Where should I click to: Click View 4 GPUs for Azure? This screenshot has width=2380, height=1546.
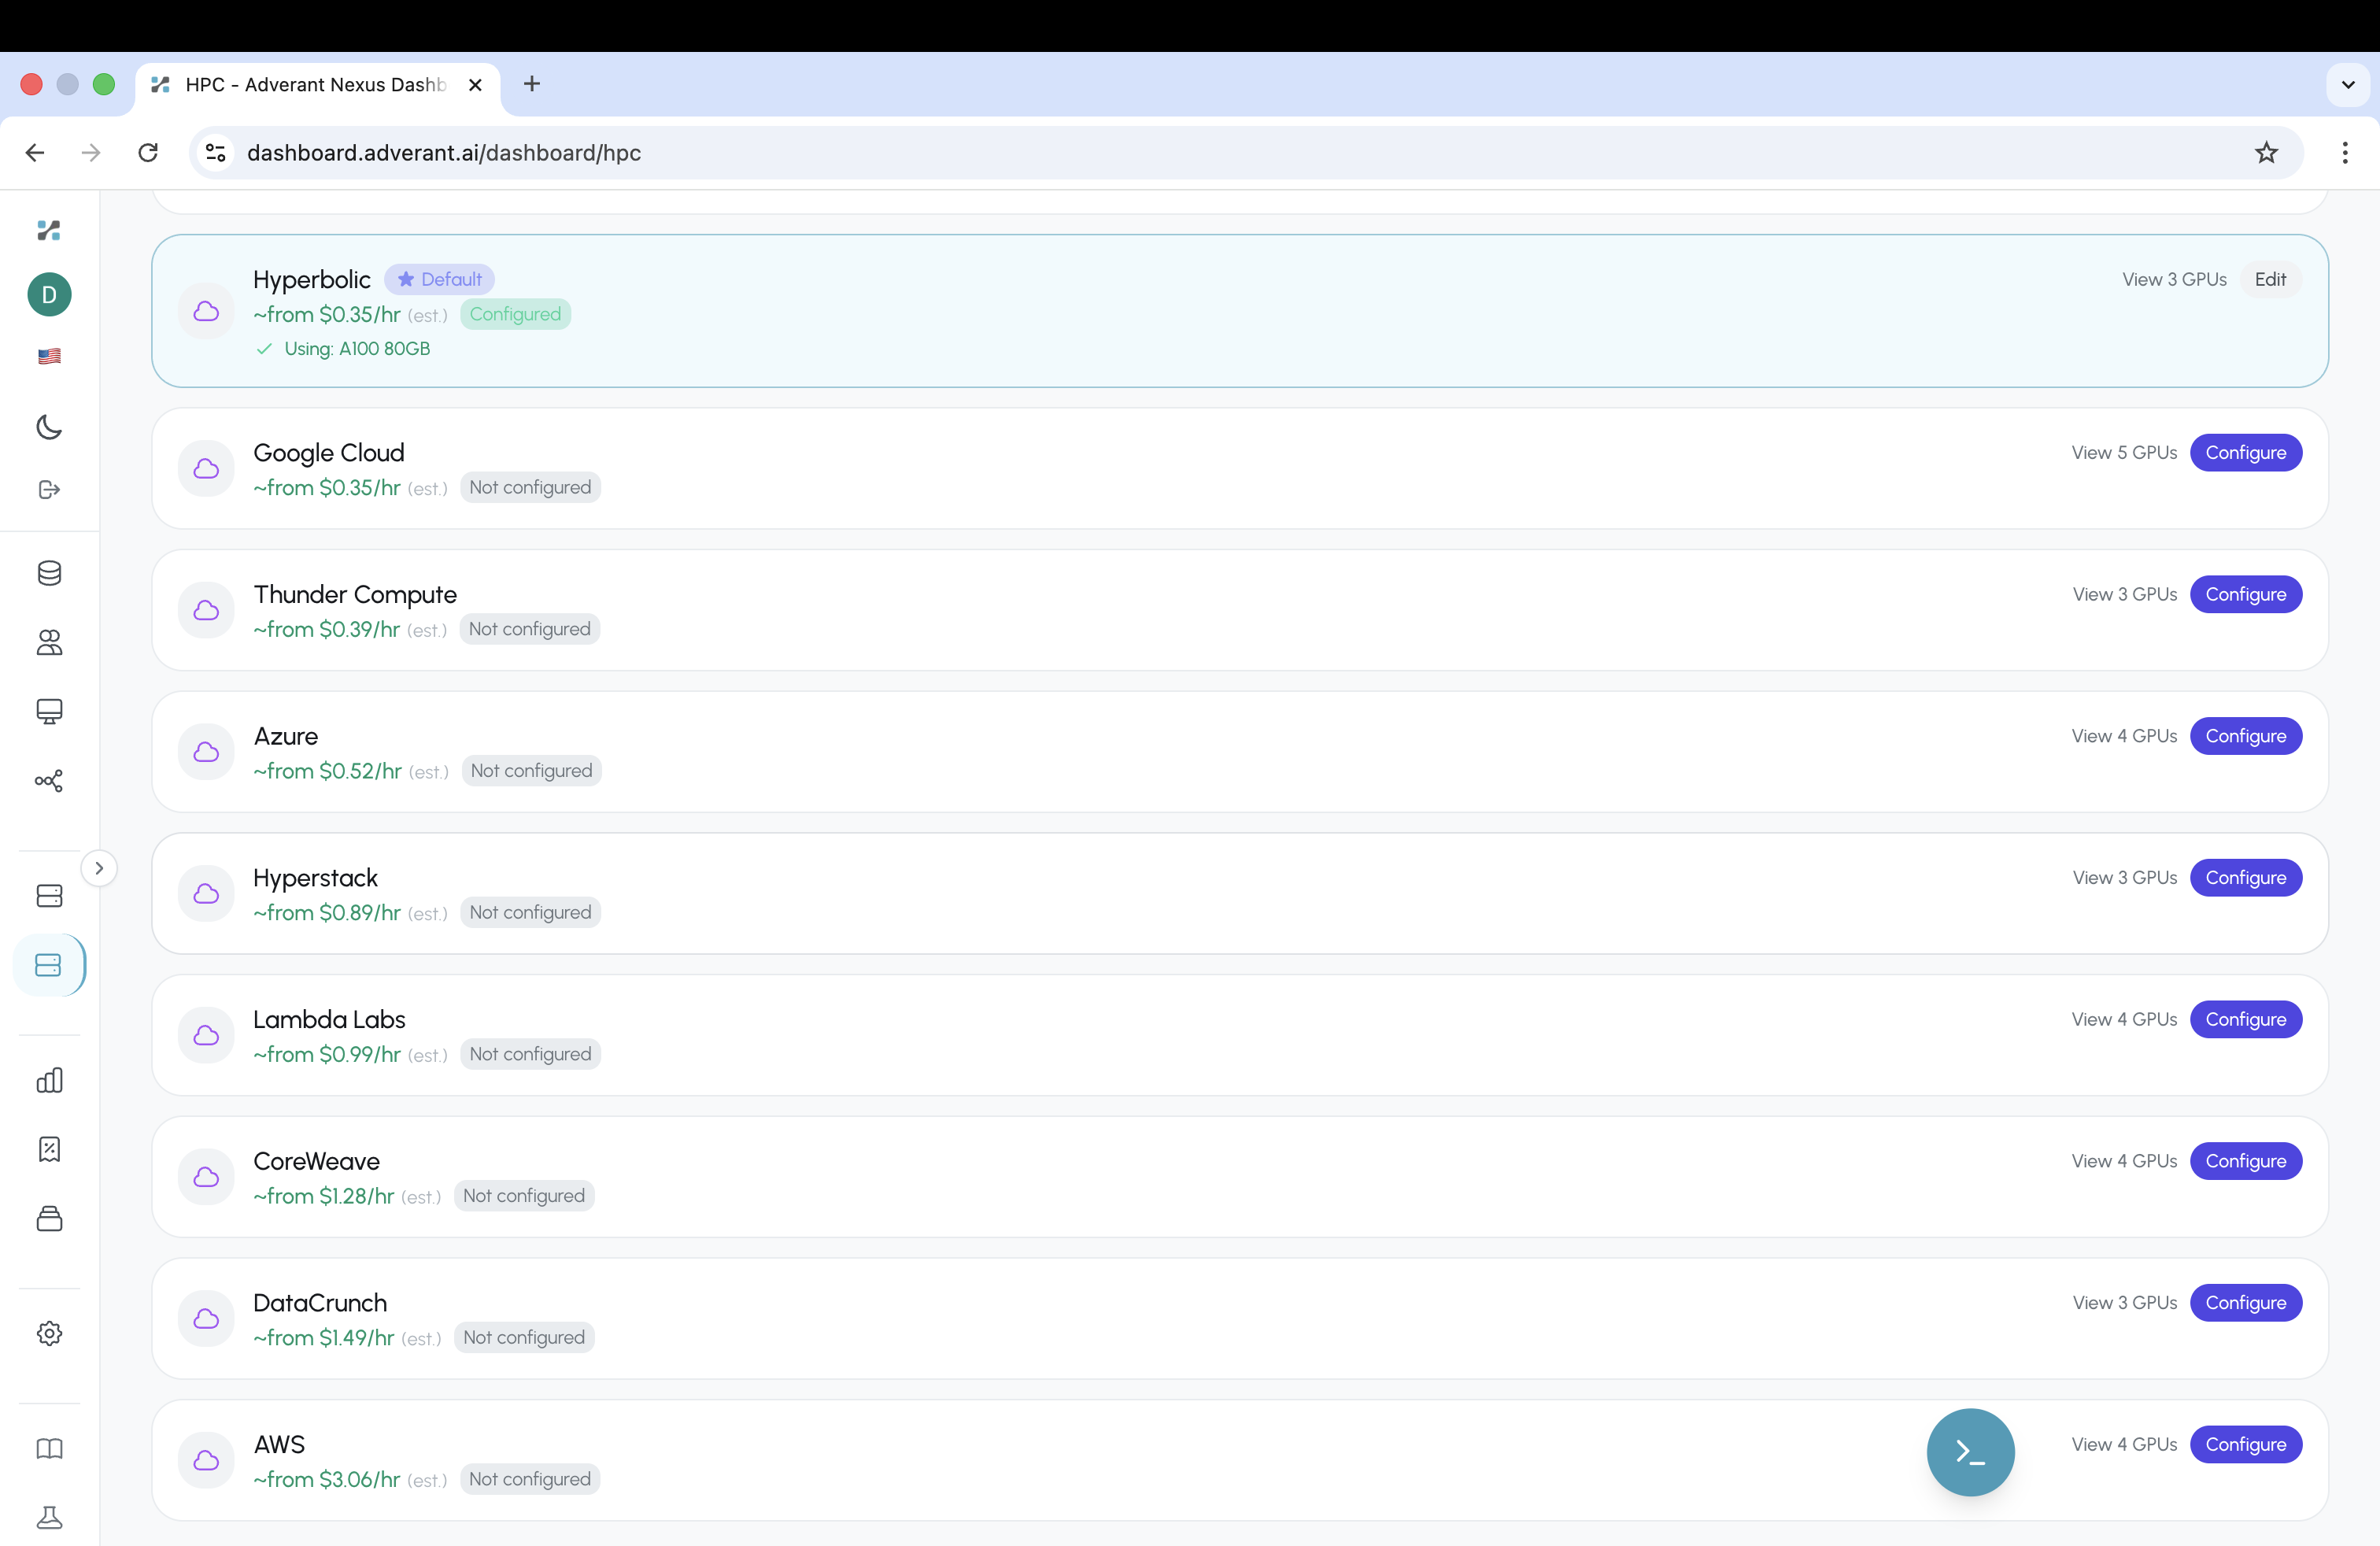pos(2124,736)
